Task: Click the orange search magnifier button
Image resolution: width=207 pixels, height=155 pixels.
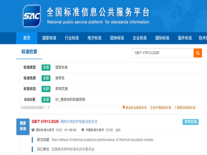Action: [x=198, y=53]
